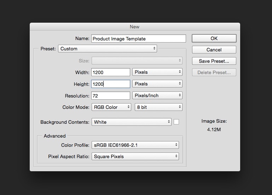Viewport: 272px width, 195px height.
Task: Click the Resolution: label
Action: pyautogui.click(x=77, y=96)
